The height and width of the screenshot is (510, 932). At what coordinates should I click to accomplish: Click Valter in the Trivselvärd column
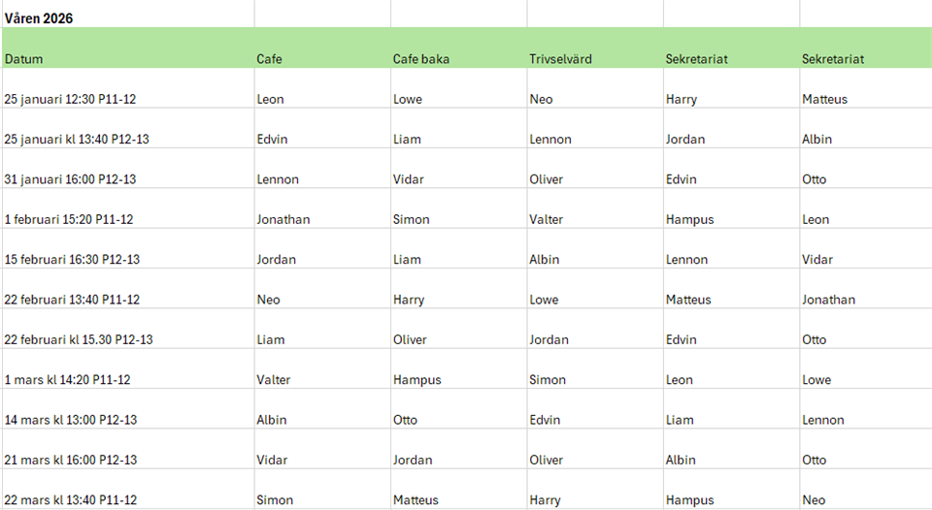(x=546, y=219)
